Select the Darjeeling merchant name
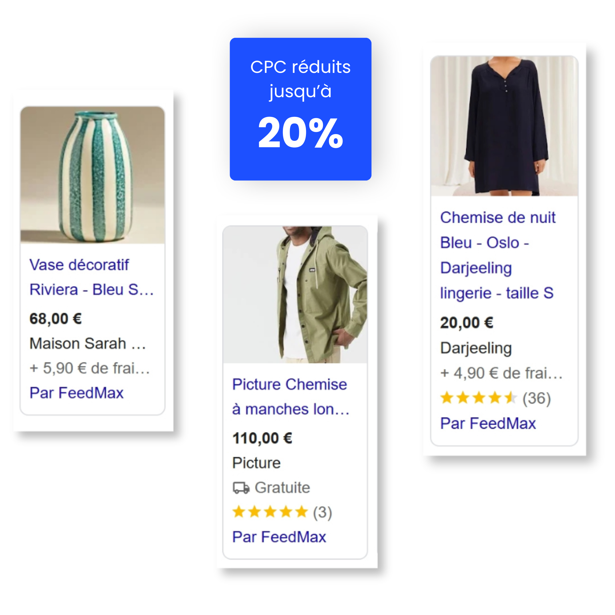The image size is (615, 615). [476, 349]
